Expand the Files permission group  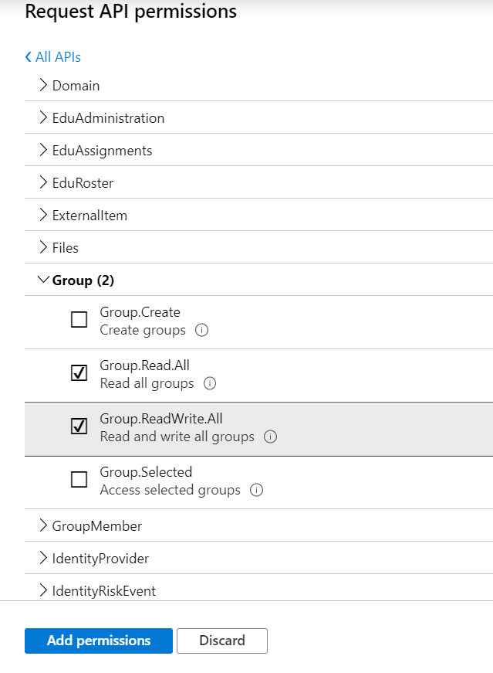click(x=259, y=248)
